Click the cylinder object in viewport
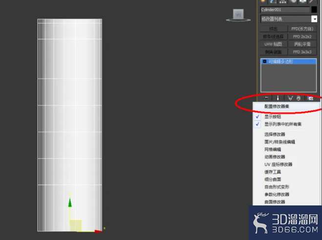The image size is (322, 240). (x=69, y=125)
